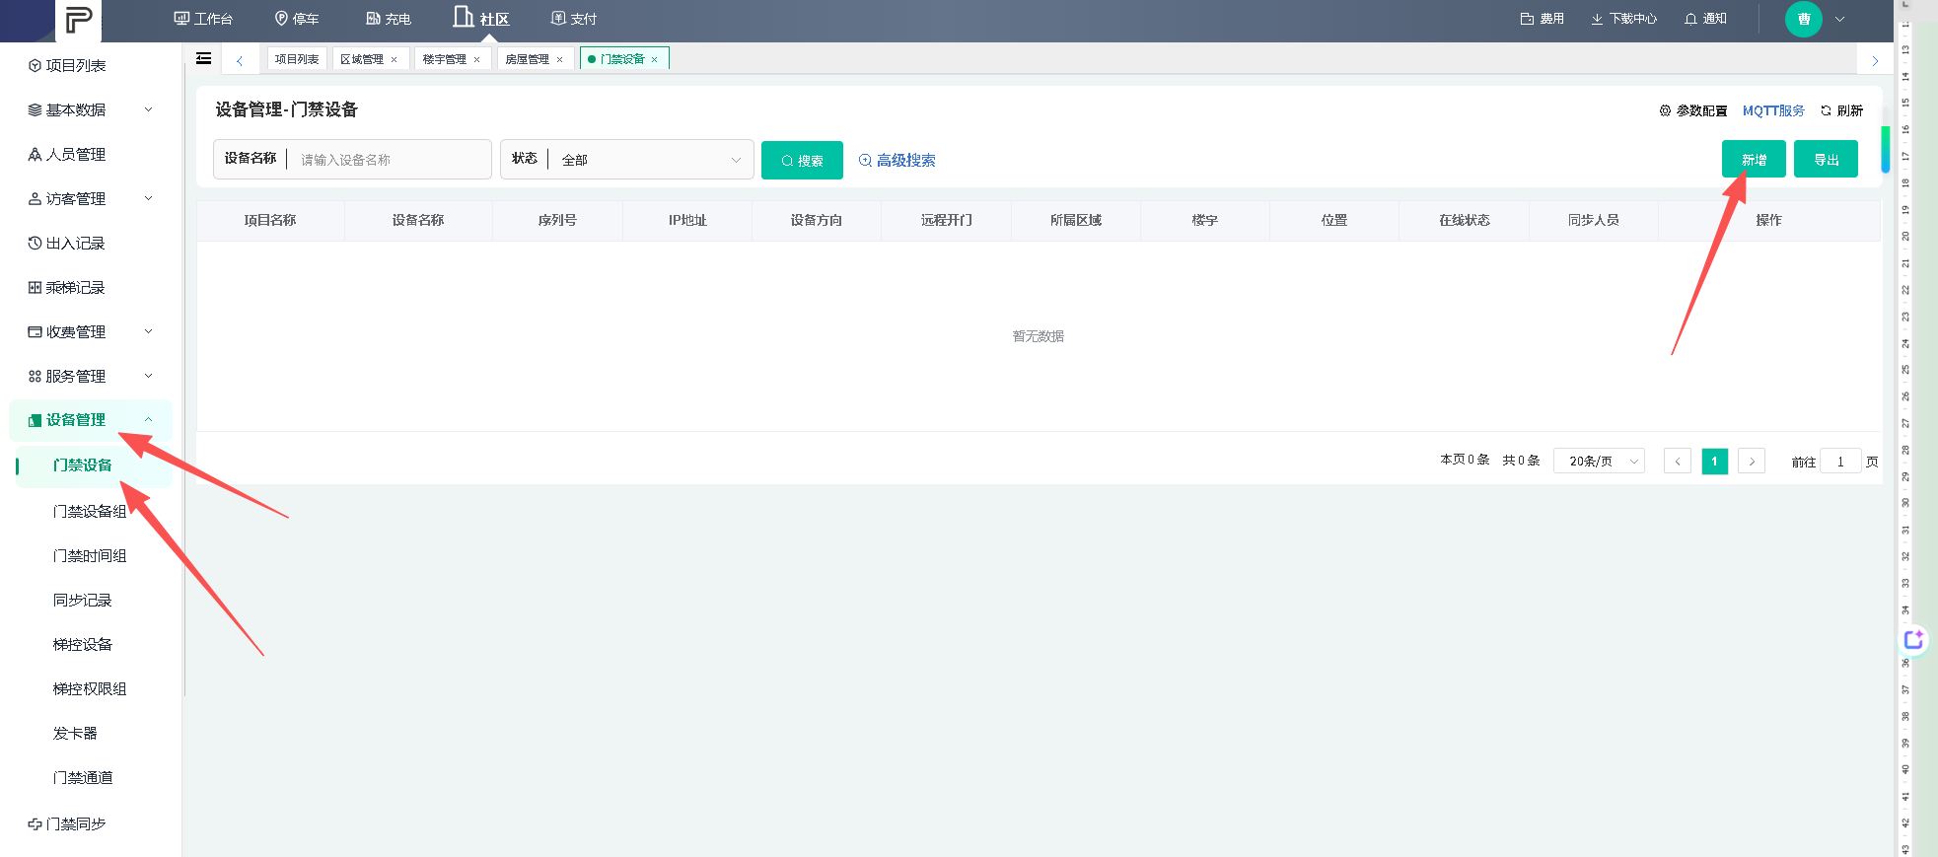The image size is (1938, 857).
Task: Click the 远程开门 column header
Action: click(946, 220)
